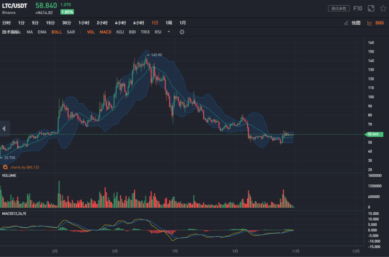Click the 58.840 current price label on axis
This screenshot has width=389, height=257.
point(373,134)
